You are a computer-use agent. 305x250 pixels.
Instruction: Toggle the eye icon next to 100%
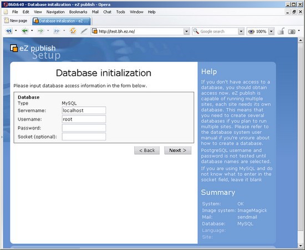[251, 32]
